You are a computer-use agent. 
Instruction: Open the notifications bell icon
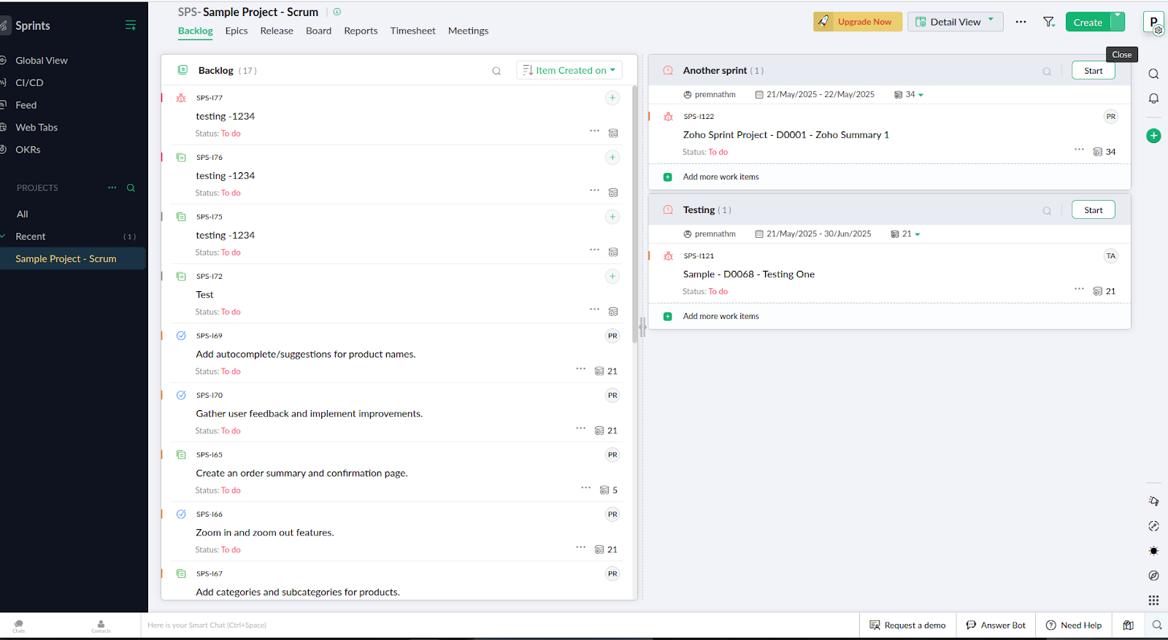(x=1153, y=99)
